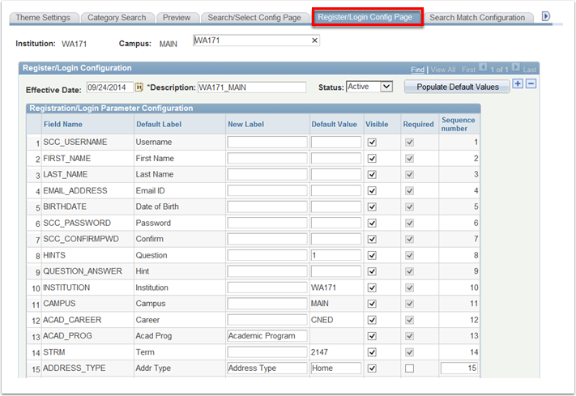Open the Effective Date calendar picker

[x=139, y=87]
